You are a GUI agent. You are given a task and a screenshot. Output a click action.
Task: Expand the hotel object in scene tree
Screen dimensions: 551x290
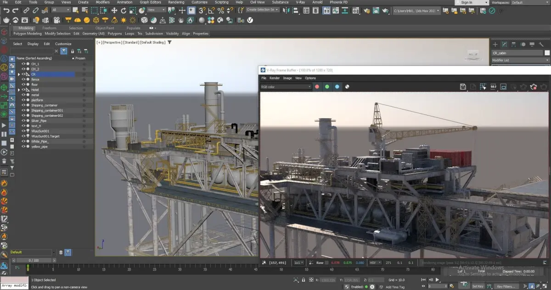[x=19, y=90]
